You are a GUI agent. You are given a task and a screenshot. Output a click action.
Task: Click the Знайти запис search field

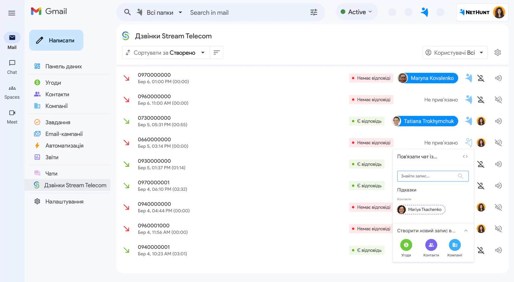click(x=433, y=176)
